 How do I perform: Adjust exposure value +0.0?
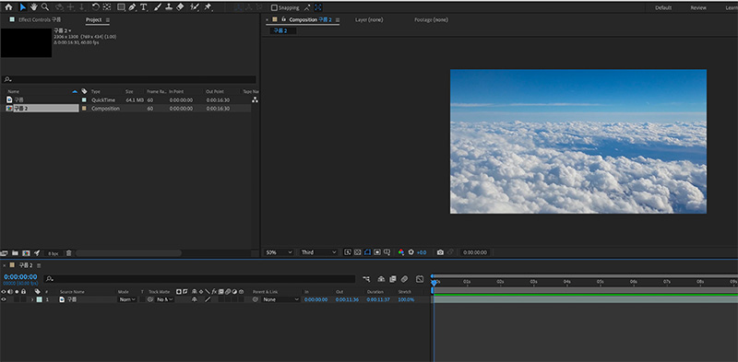422,252
